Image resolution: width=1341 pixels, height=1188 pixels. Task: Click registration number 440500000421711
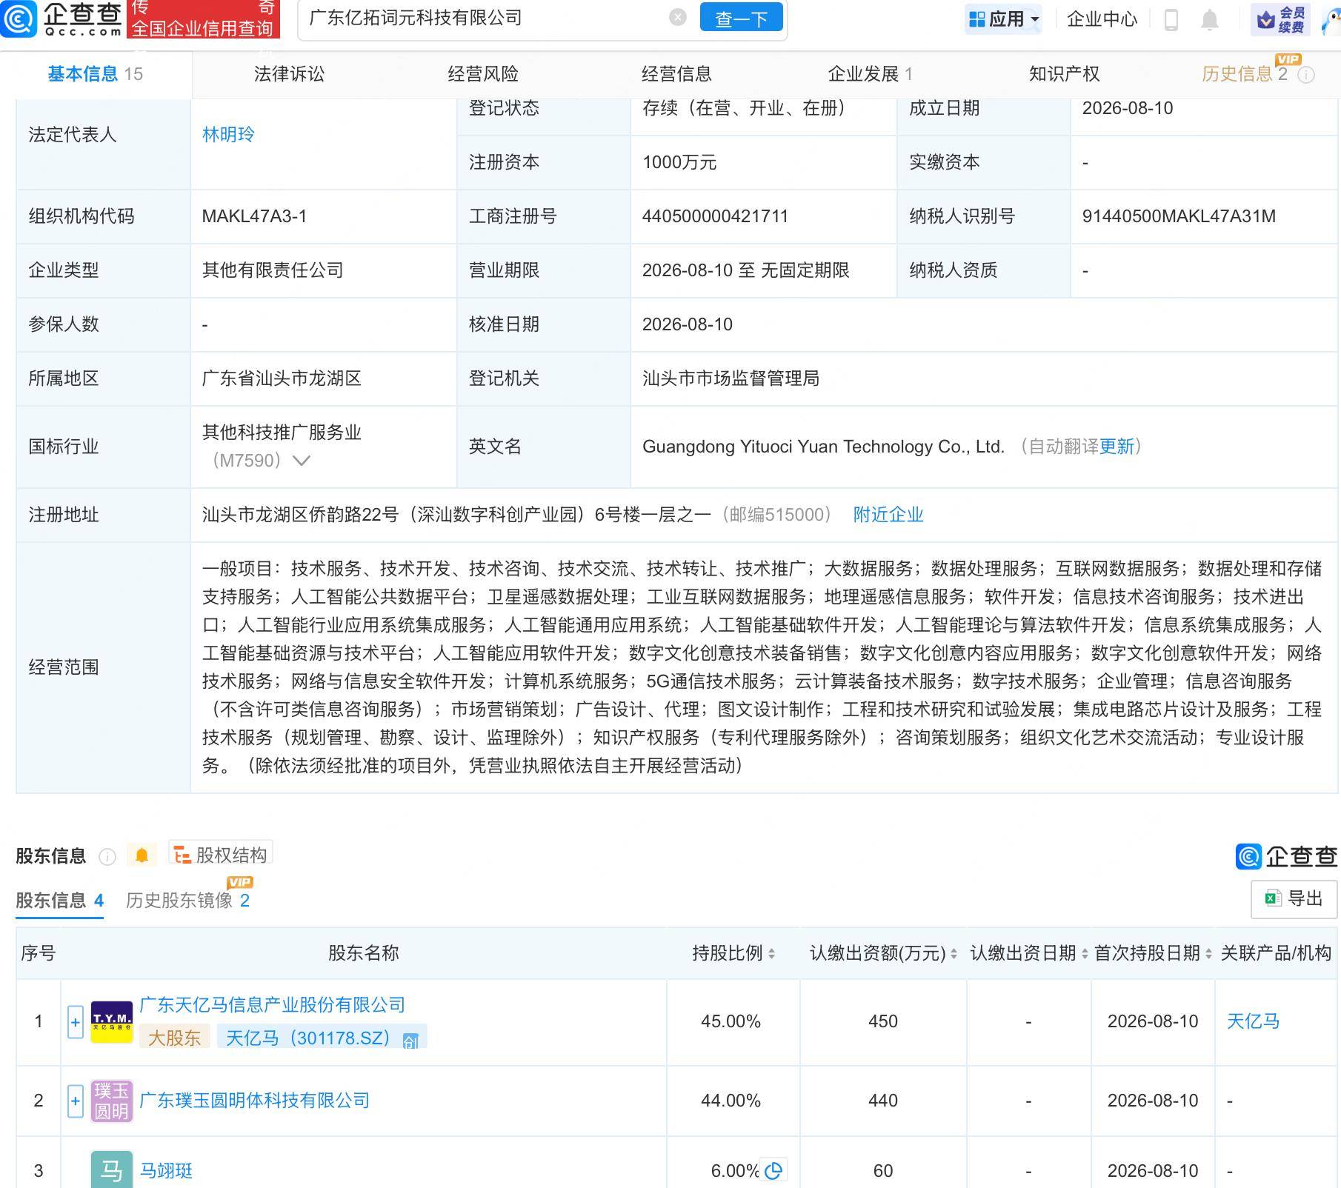pos(715,216)
